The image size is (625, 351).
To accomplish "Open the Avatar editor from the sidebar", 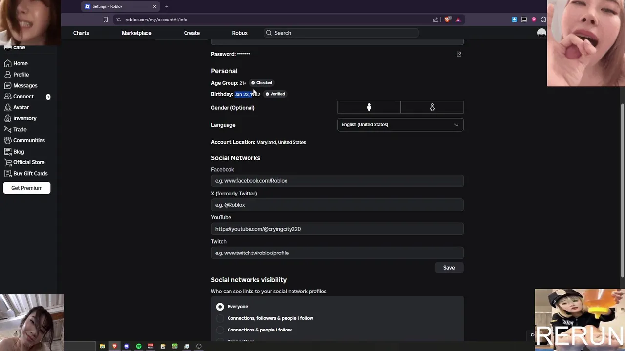I will pyautogui.click(x=16, y=107).
